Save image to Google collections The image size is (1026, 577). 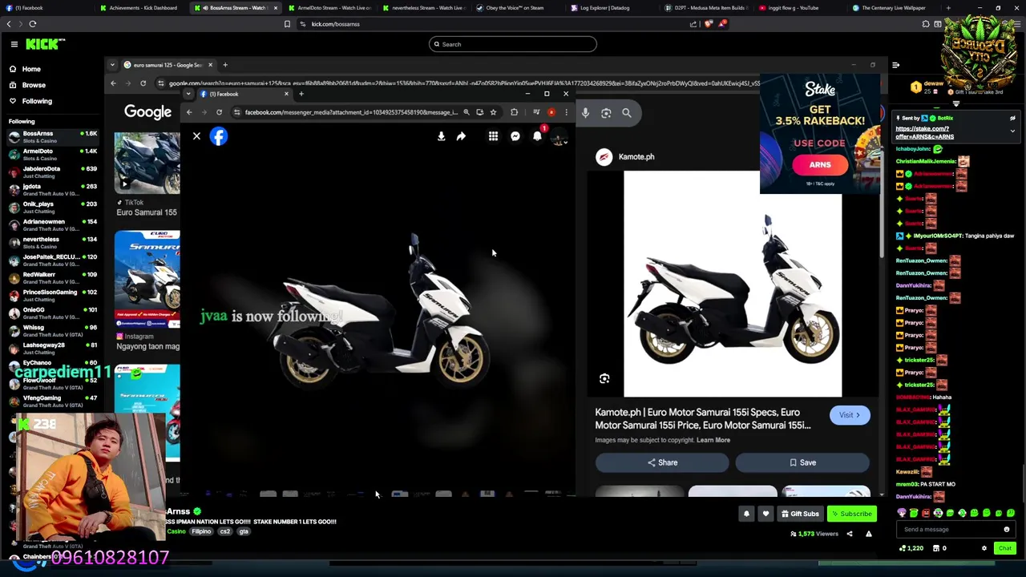tap(802, 462)
